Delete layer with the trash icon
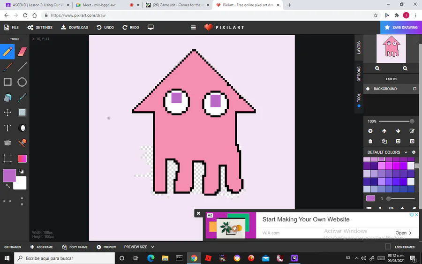 [370, 141]
